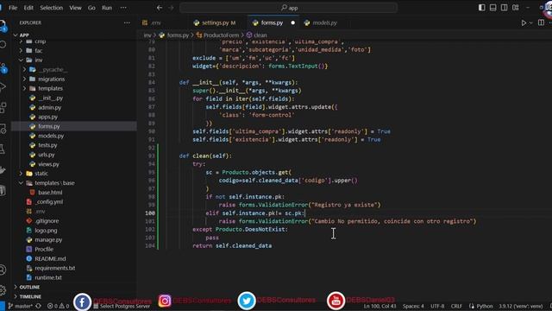The width and height of the screenshot is (552, 311).
Task: Toggle the bottom panel layout icon
Action: point(492,8)
